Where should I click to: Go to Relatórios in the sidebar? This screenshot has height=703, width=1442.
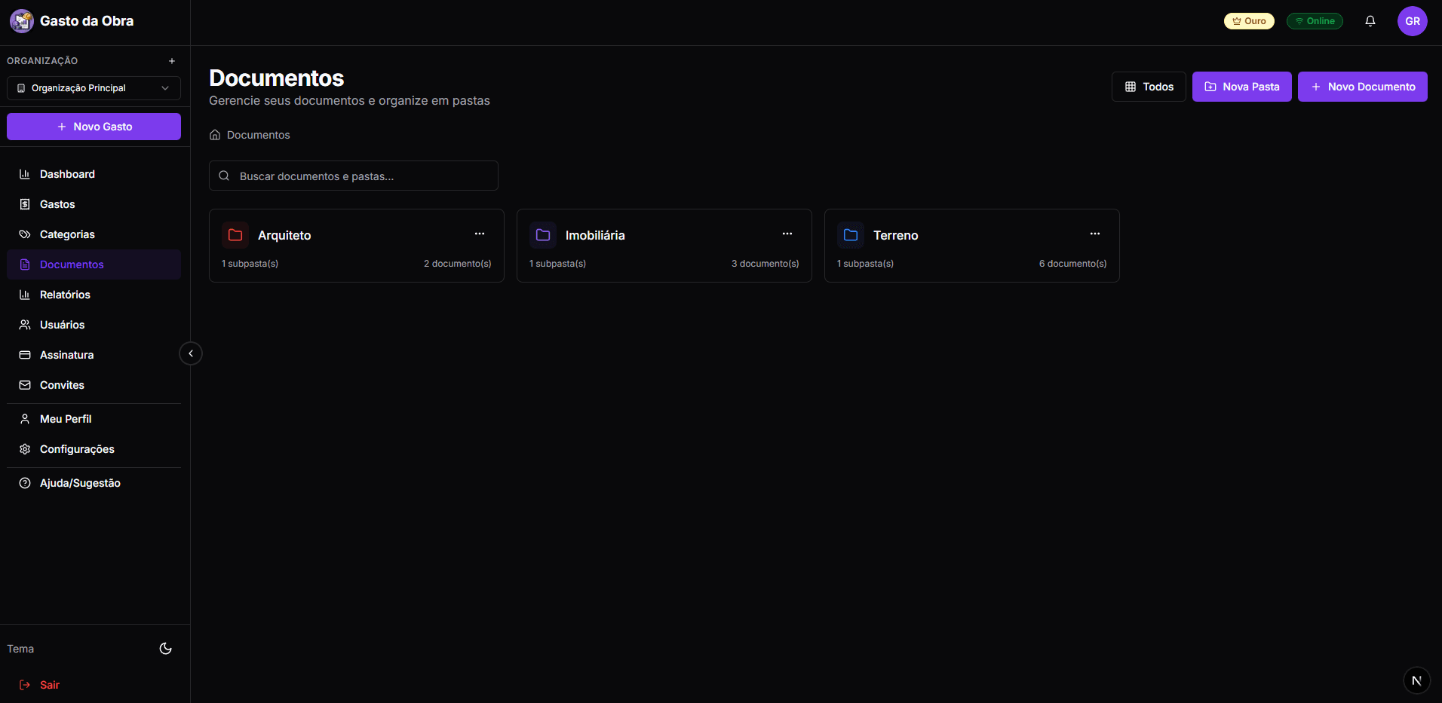65,295
